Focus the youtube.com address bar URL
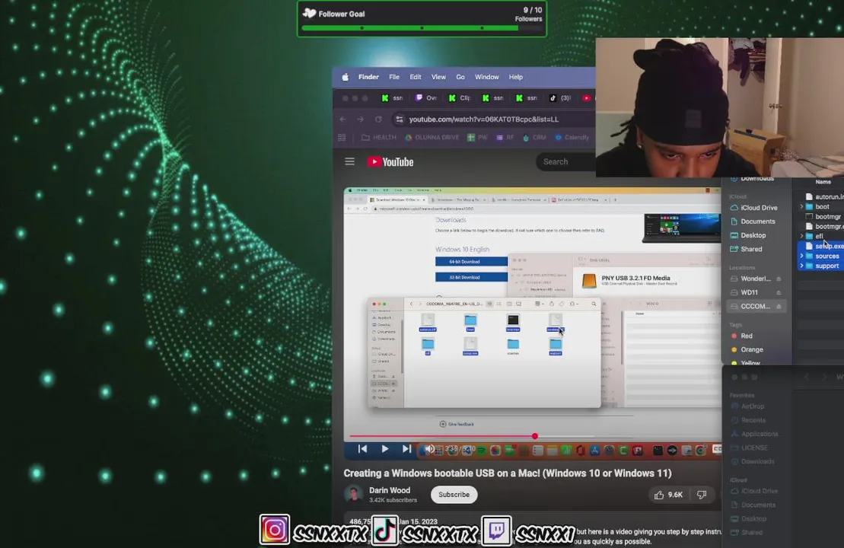 pos(483,119)
